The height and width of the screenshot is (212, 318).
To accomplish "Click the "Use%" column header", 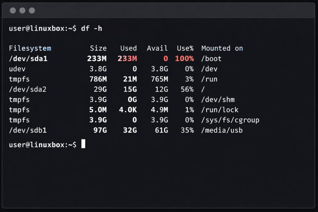I will point(185,48).
